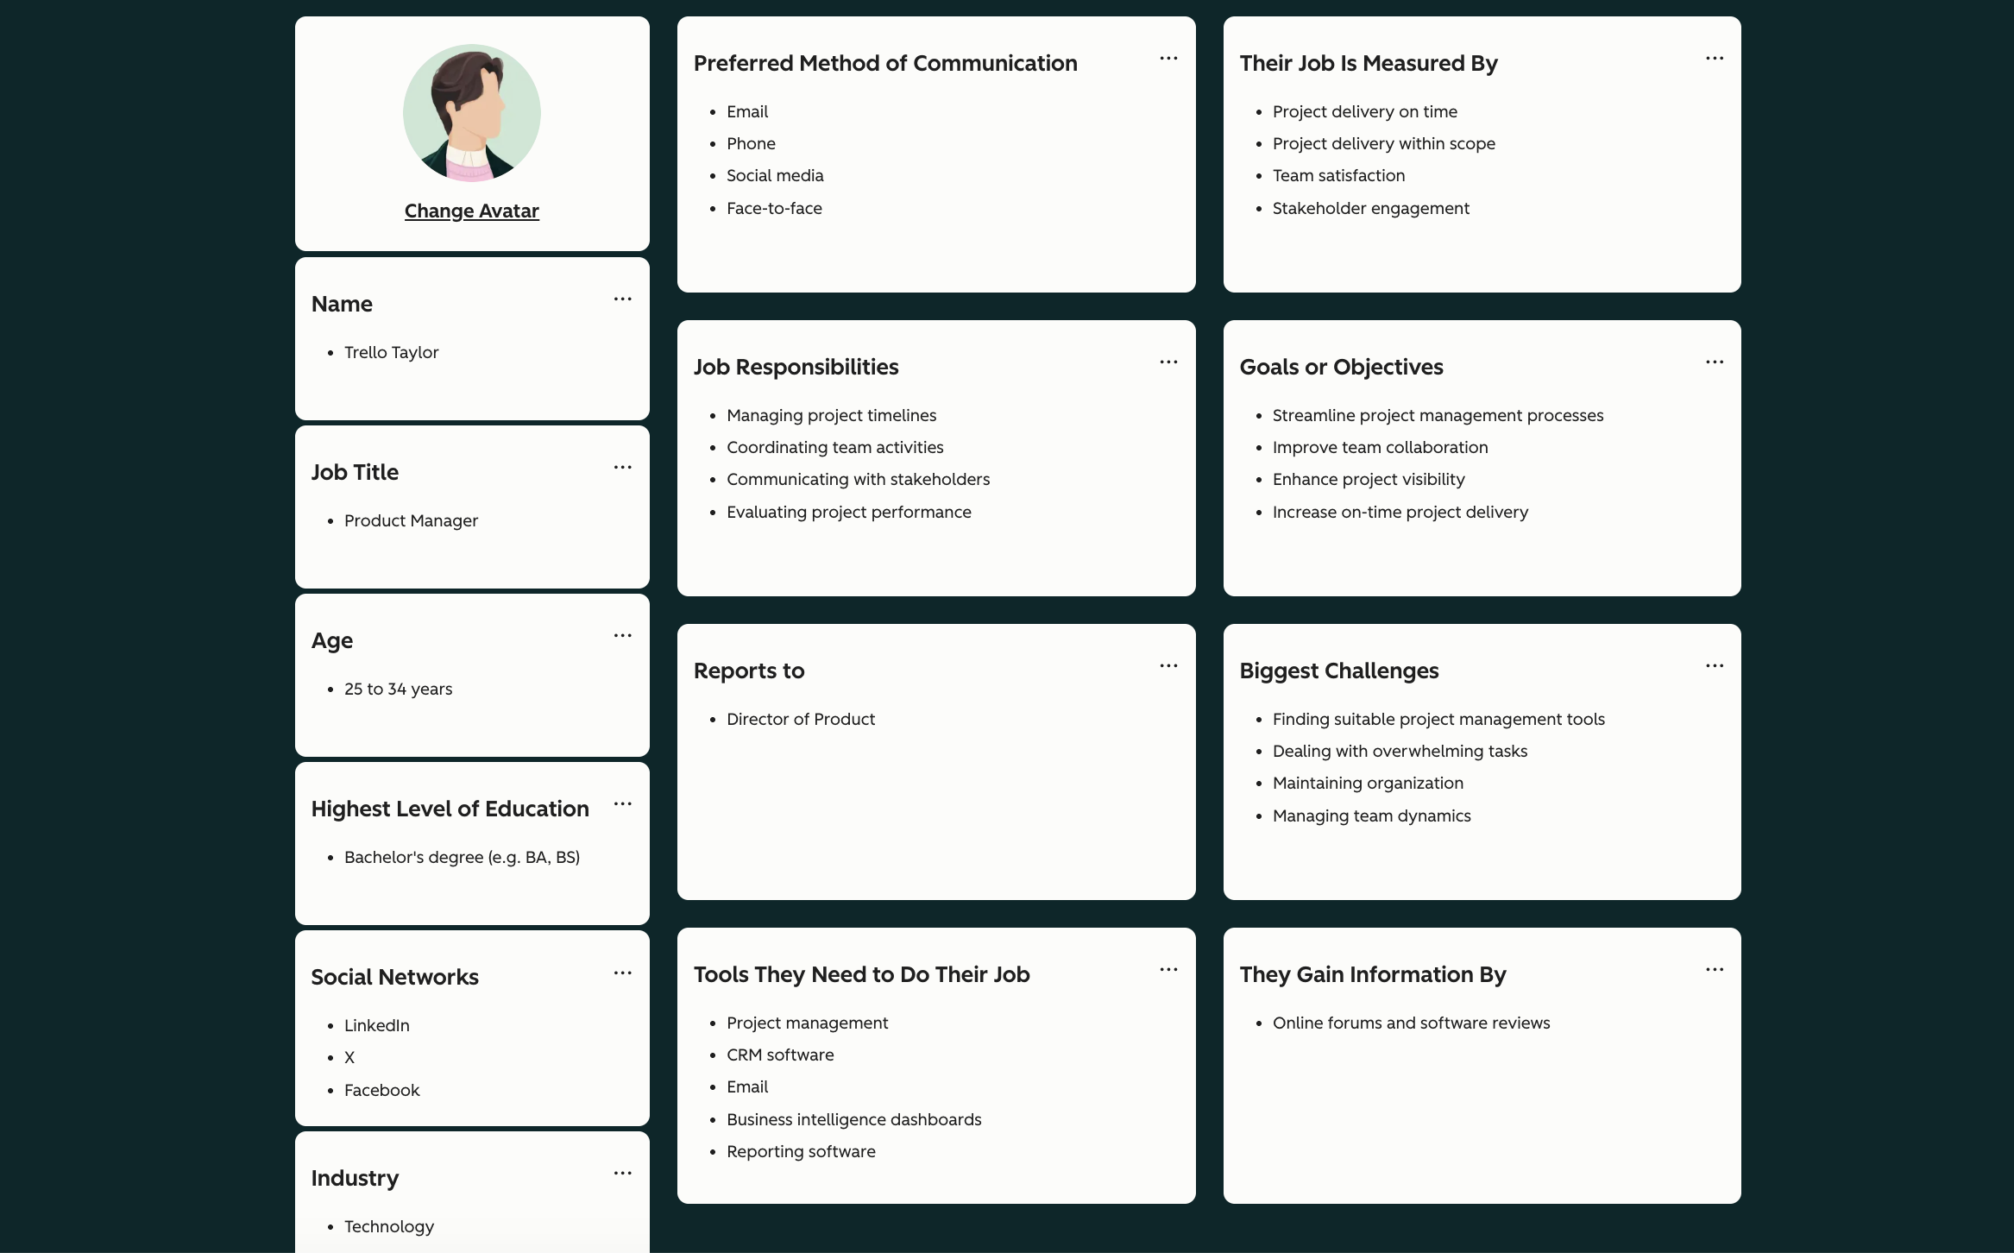
Task: Click the Reports to card ellipsis
Action: (x=1168, y=666)
